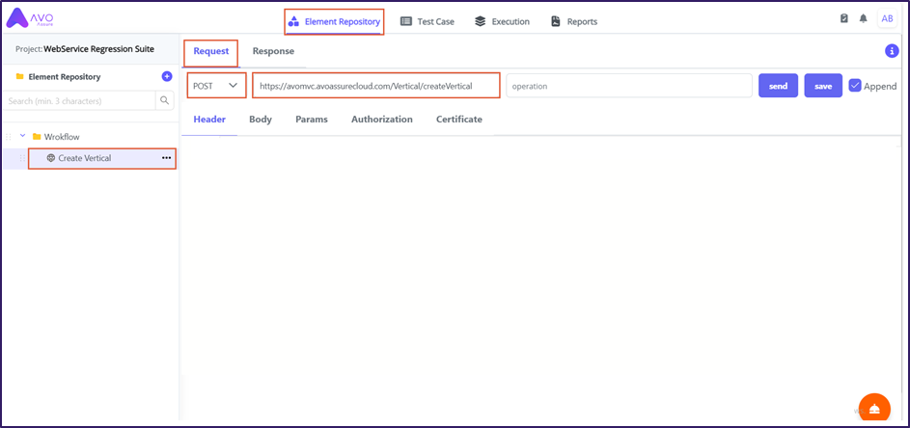Click the AB user profile avatar

(x=887, y=19)
